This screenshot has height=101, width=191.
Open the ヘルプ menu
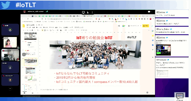[71, 27]
